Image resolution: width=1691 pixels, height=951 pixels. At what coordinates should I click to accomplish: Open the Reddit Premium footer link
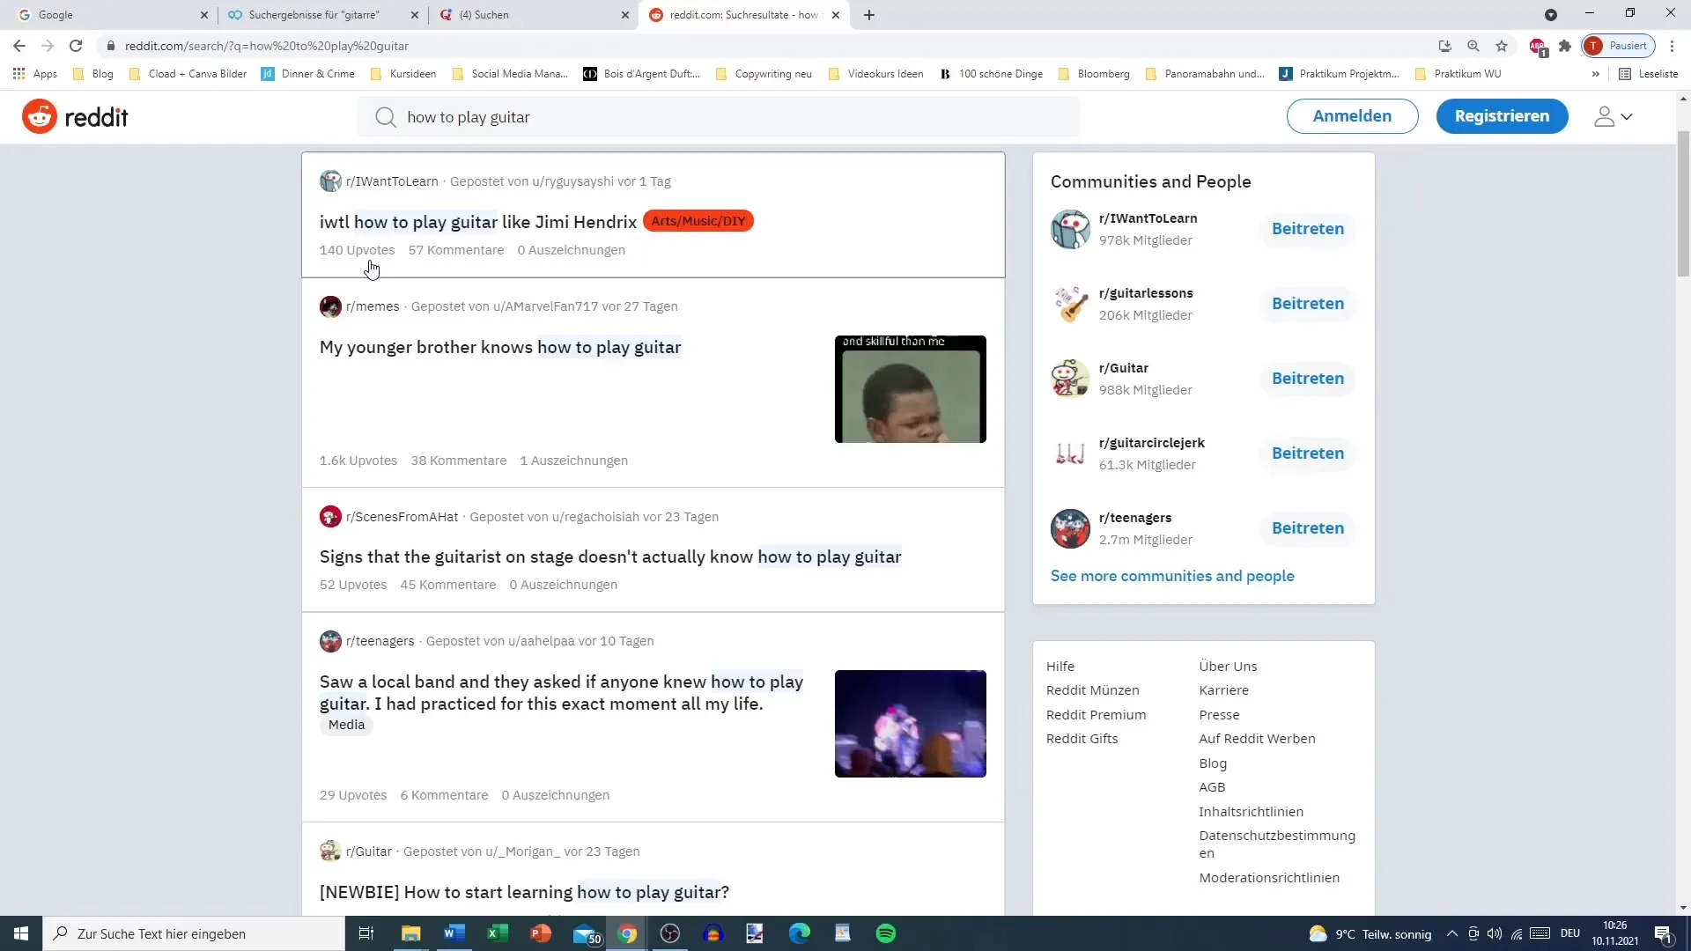click(x=1096, y=715)
